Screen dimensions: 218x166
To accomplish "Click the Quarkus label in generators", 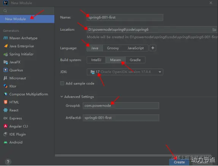I will tap(16, 70).
